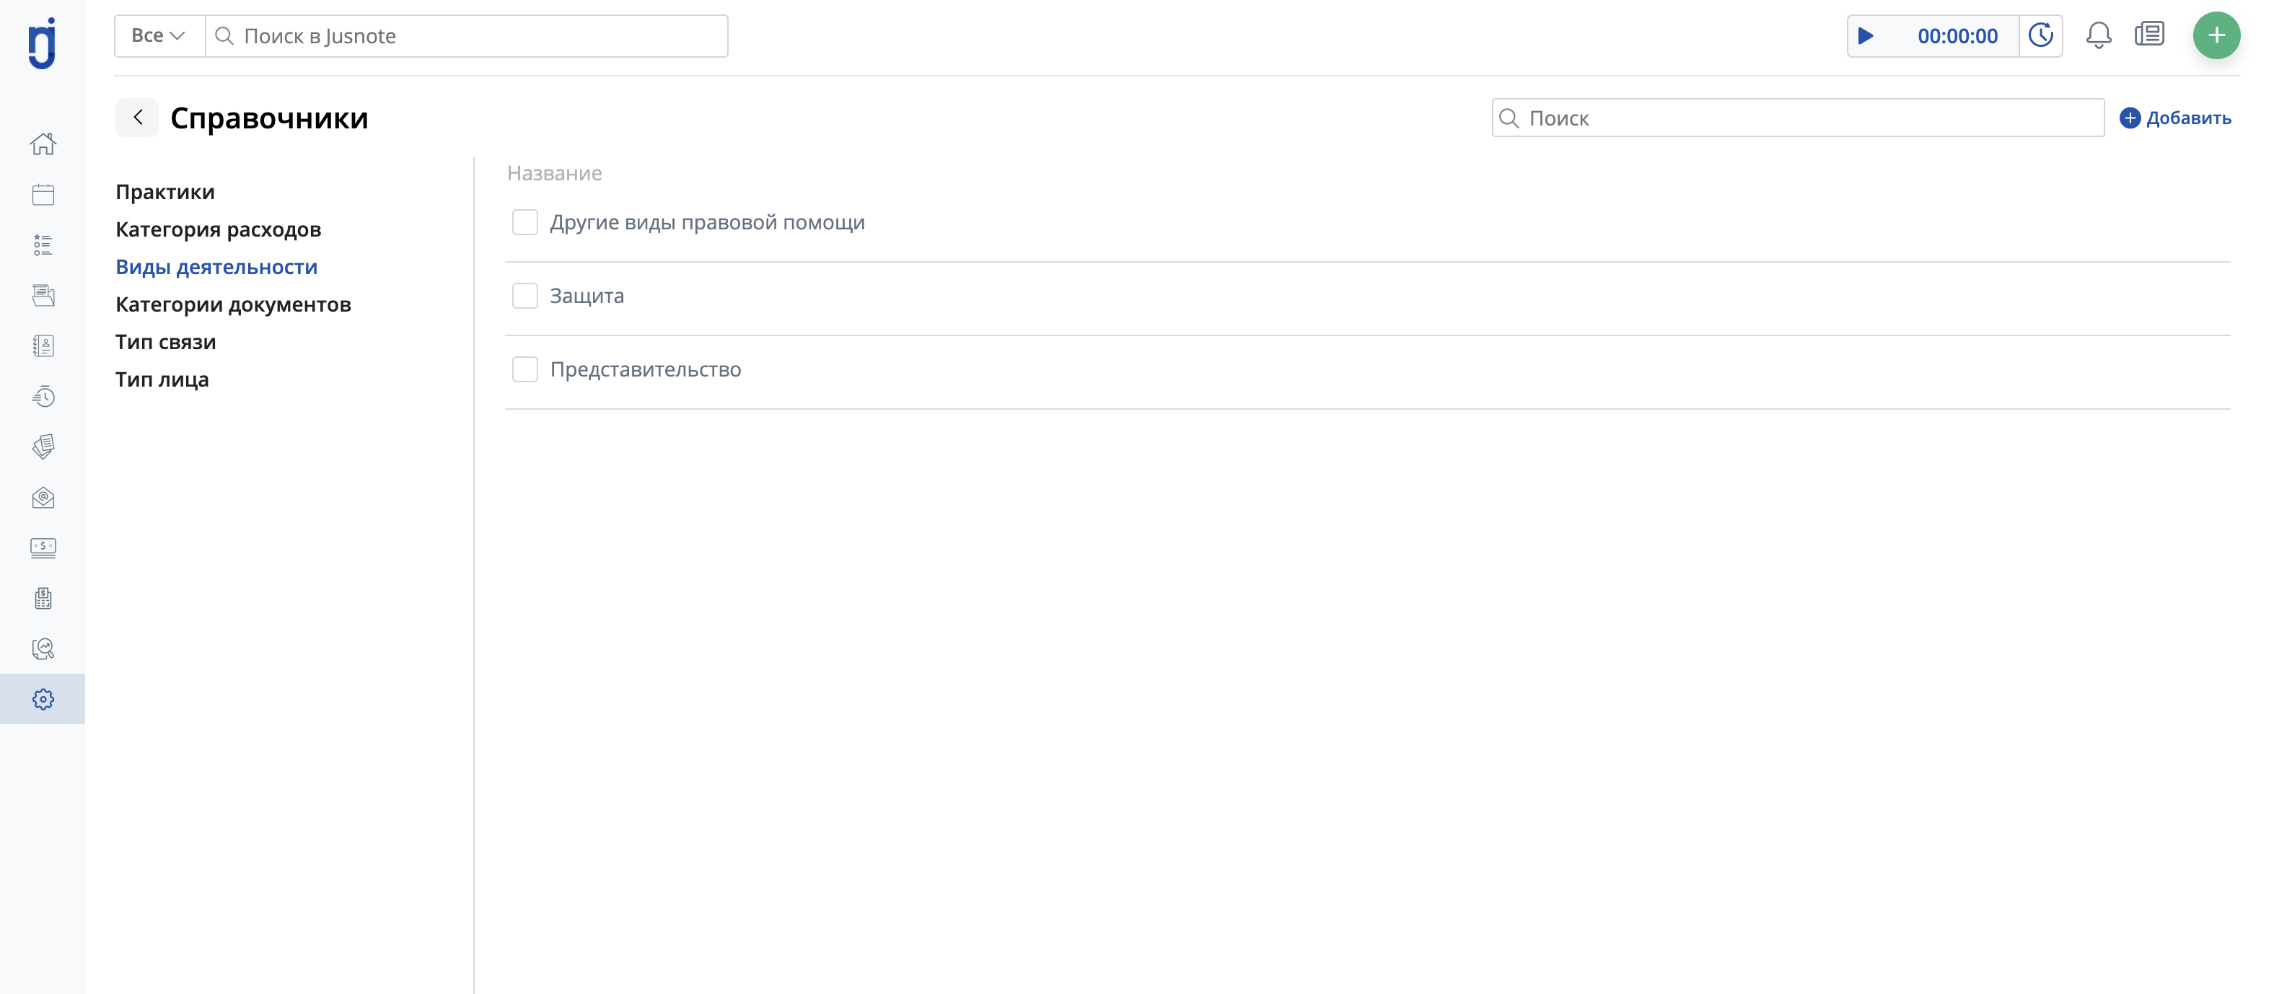Image resolution: width=2274 pixels, height=994 pixels.
Task: Open the Cases folder sidebar icon
Action: (43, 295)
